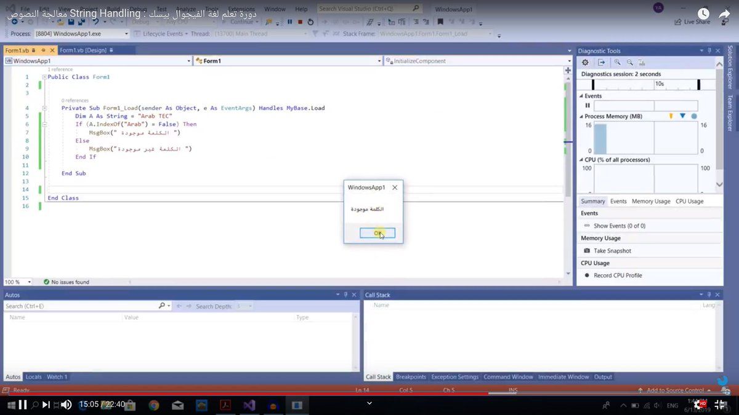Switch to Diagnostic Tools Events tab
Image resolution: width=739 pixels, height=415 pixels.
[x=618, y=201]
